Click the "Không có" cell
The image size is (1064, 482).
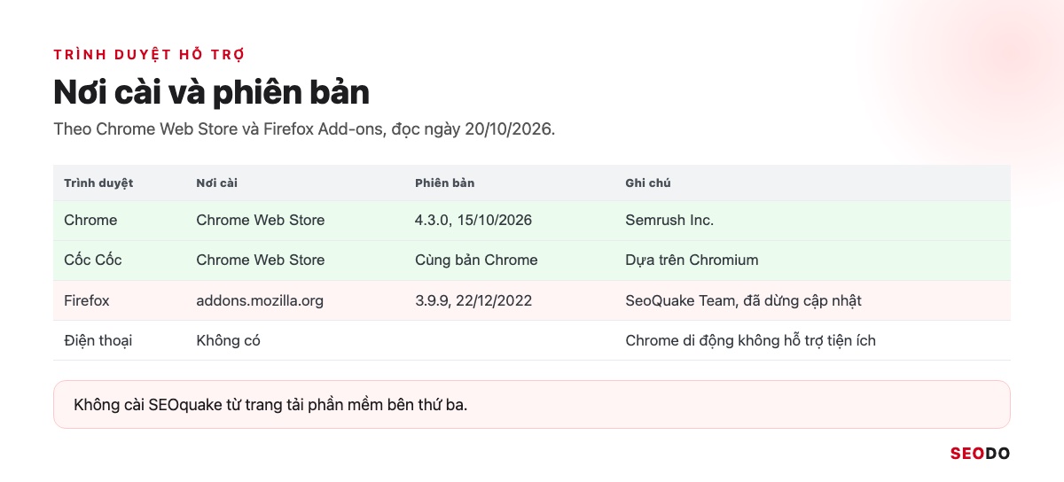pyautogui.click(x=228, y=340)
